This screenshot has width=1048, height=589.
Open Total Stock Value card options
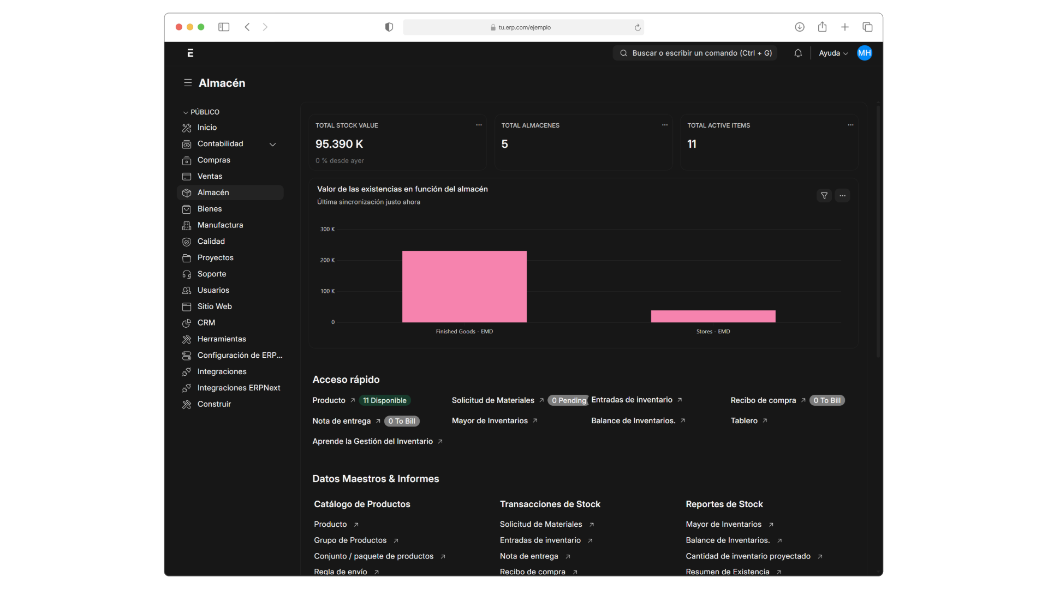479,125
